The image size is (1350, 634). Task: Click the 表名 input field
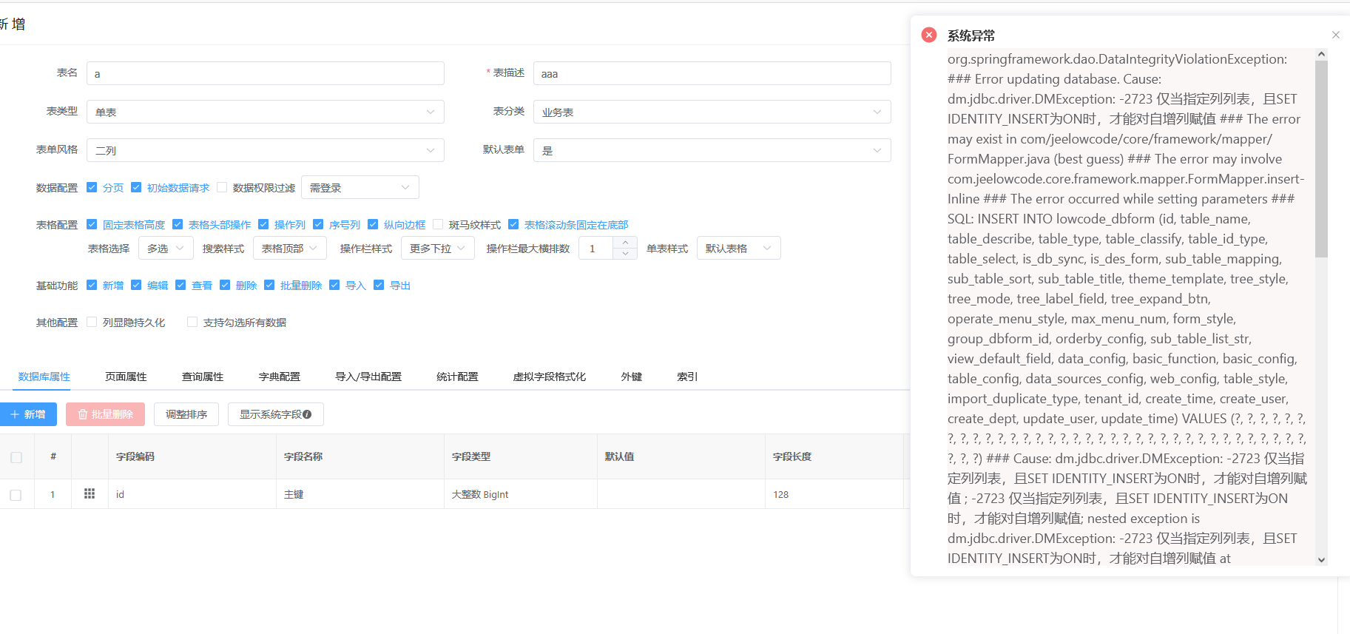(x=265, y=73)
